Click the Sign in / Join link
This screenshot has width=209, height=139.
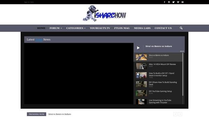[29, 2]
